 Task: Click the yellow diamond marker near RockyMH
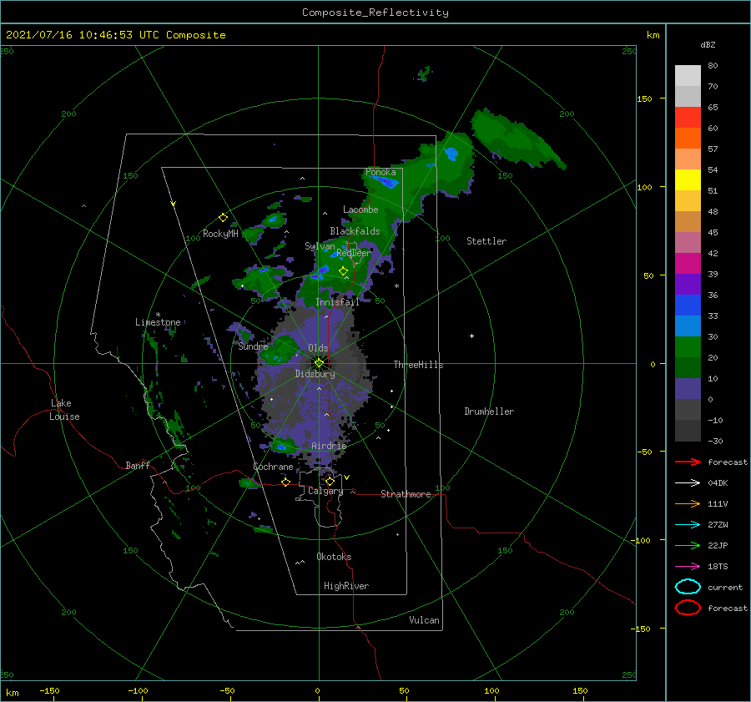[223, 218]
